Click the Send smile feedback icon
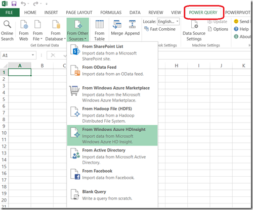This screenshot has height=210, width=253. 236,21
